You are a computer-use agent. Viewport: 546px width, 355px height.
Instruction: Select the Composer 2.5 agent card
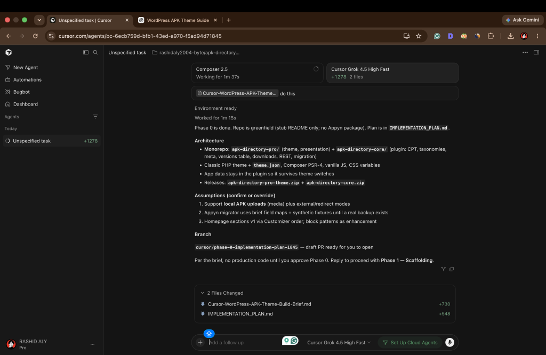click(258, 73)
